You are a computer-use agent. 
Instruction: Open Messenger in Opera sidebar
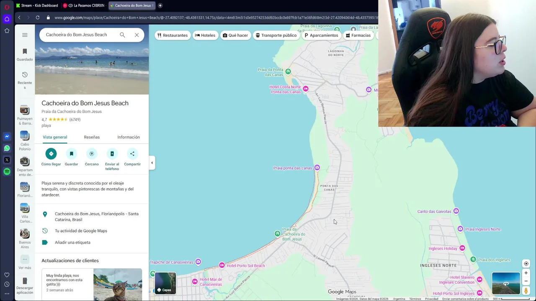pyautogui.click(x=7, y=136)
